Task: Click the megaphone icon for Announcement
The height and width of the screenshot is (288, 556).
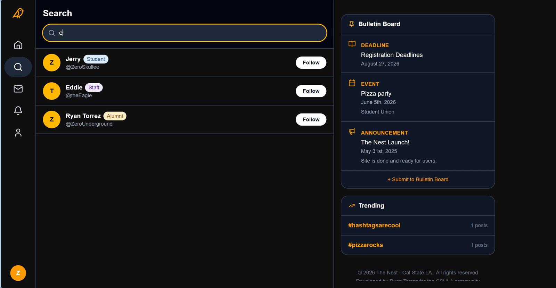Action: pyautogui.click(x=352, y=132)
